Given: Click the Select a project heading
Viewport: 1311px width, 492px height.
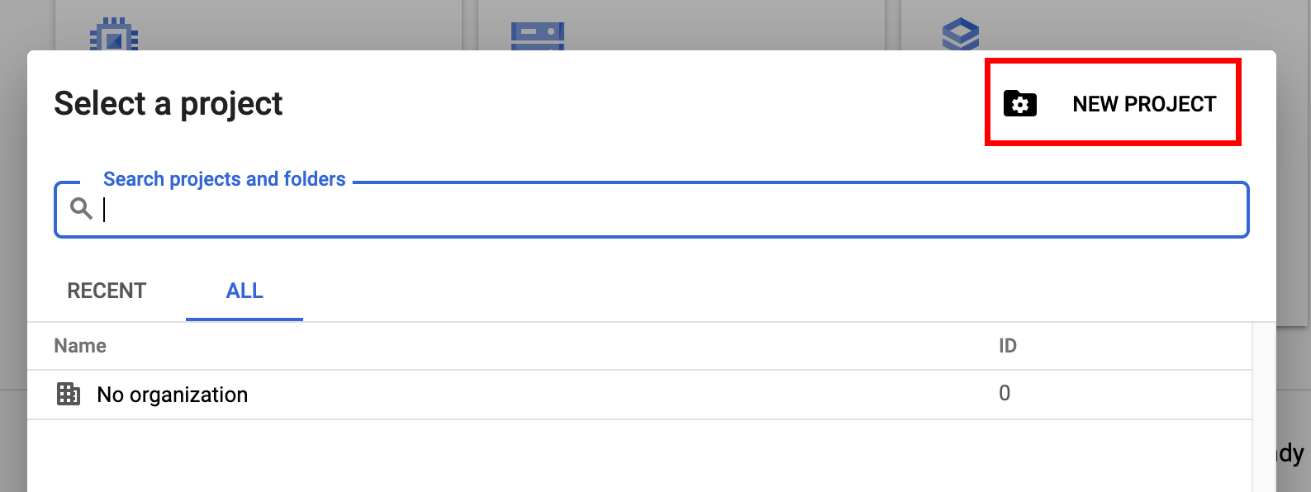Looking at the screenshot, I should point(169,104).
